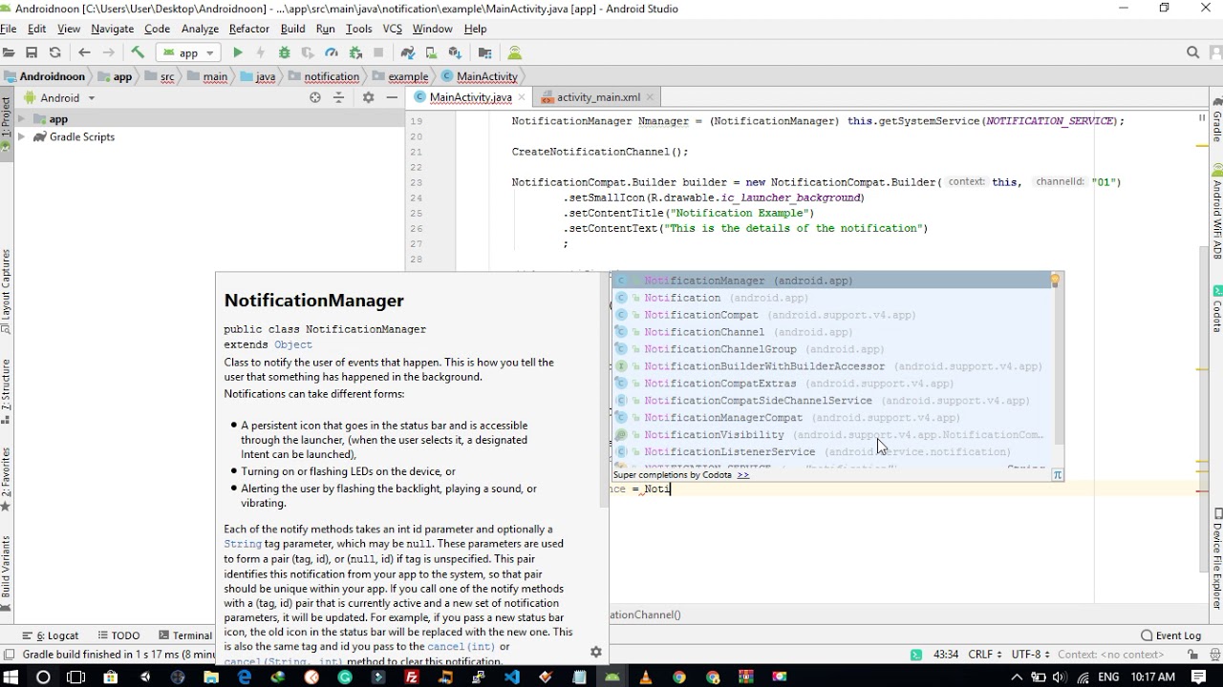Viewport: 1223px width, 687px height.
Task: Attach debugger to Android process icon
Action: pyautogui.click(x=355, y=53)
